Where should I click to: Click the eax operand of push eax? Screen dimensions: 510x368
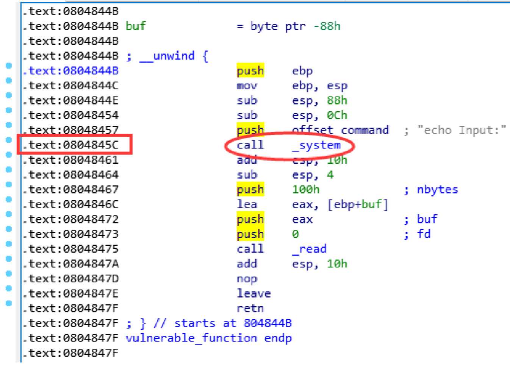(x=302, y=220)
